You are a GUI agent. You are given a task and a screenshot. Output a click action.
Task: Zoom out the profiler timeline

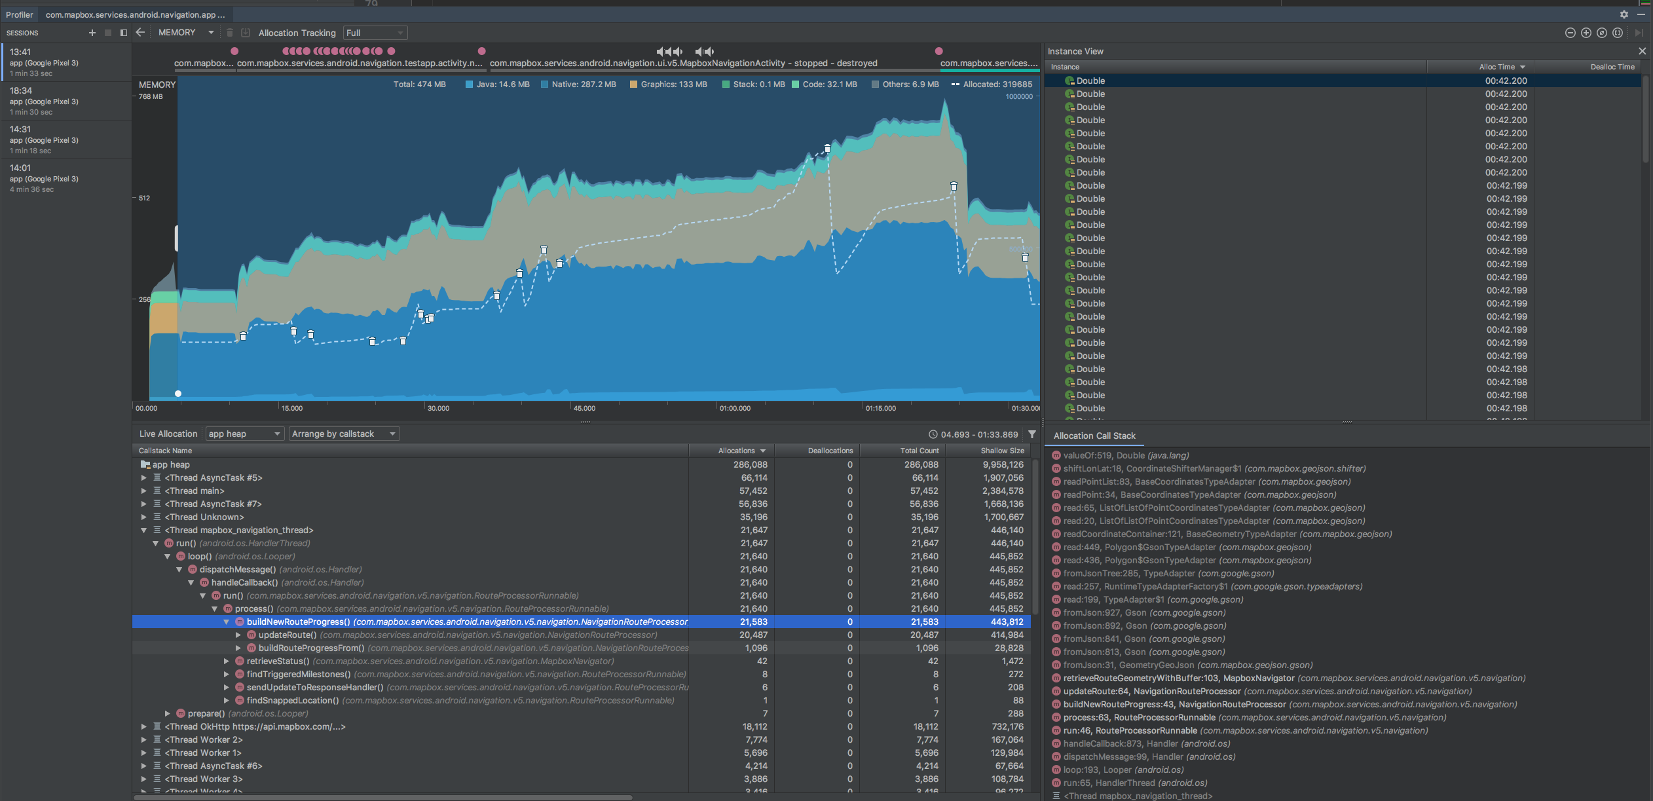pos(1570,33)
